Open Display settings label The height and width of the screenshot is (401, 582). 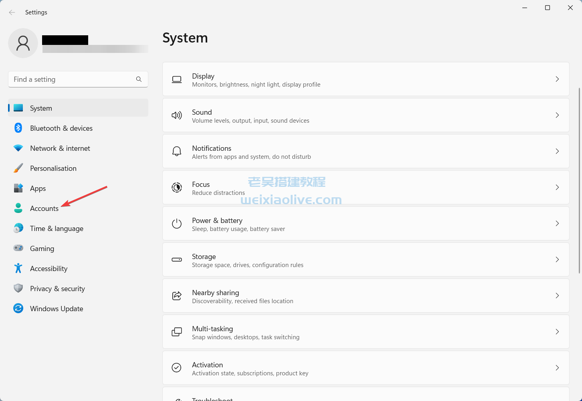tap(203, 76)
